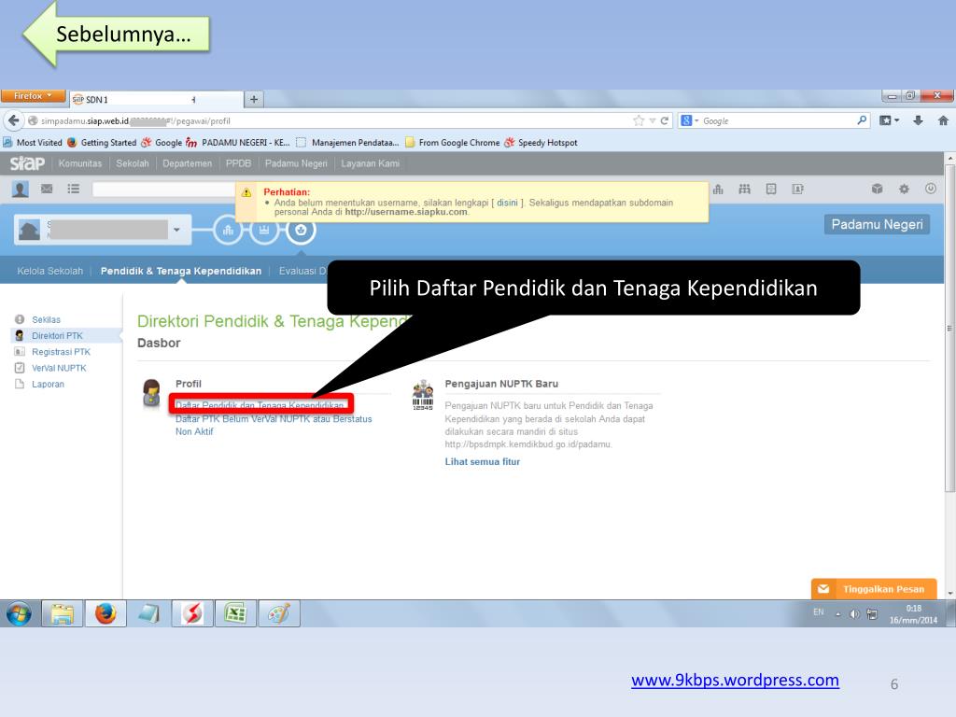Click Most Visited bookmark

[33, 143]
